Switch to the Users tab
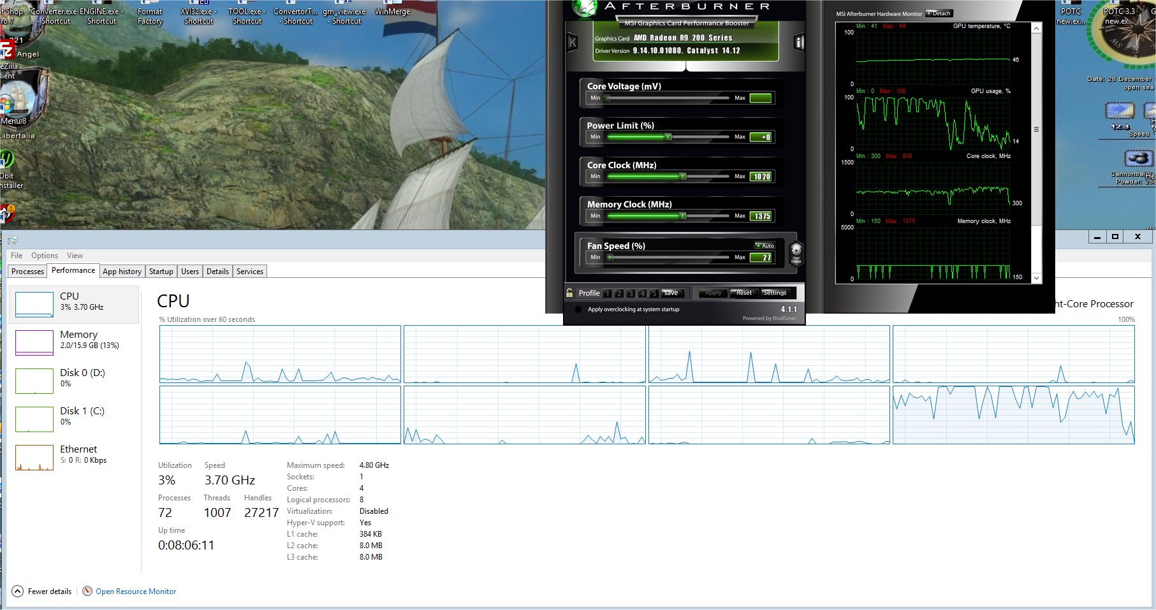The image size is (1156, 610). [190, 271]
